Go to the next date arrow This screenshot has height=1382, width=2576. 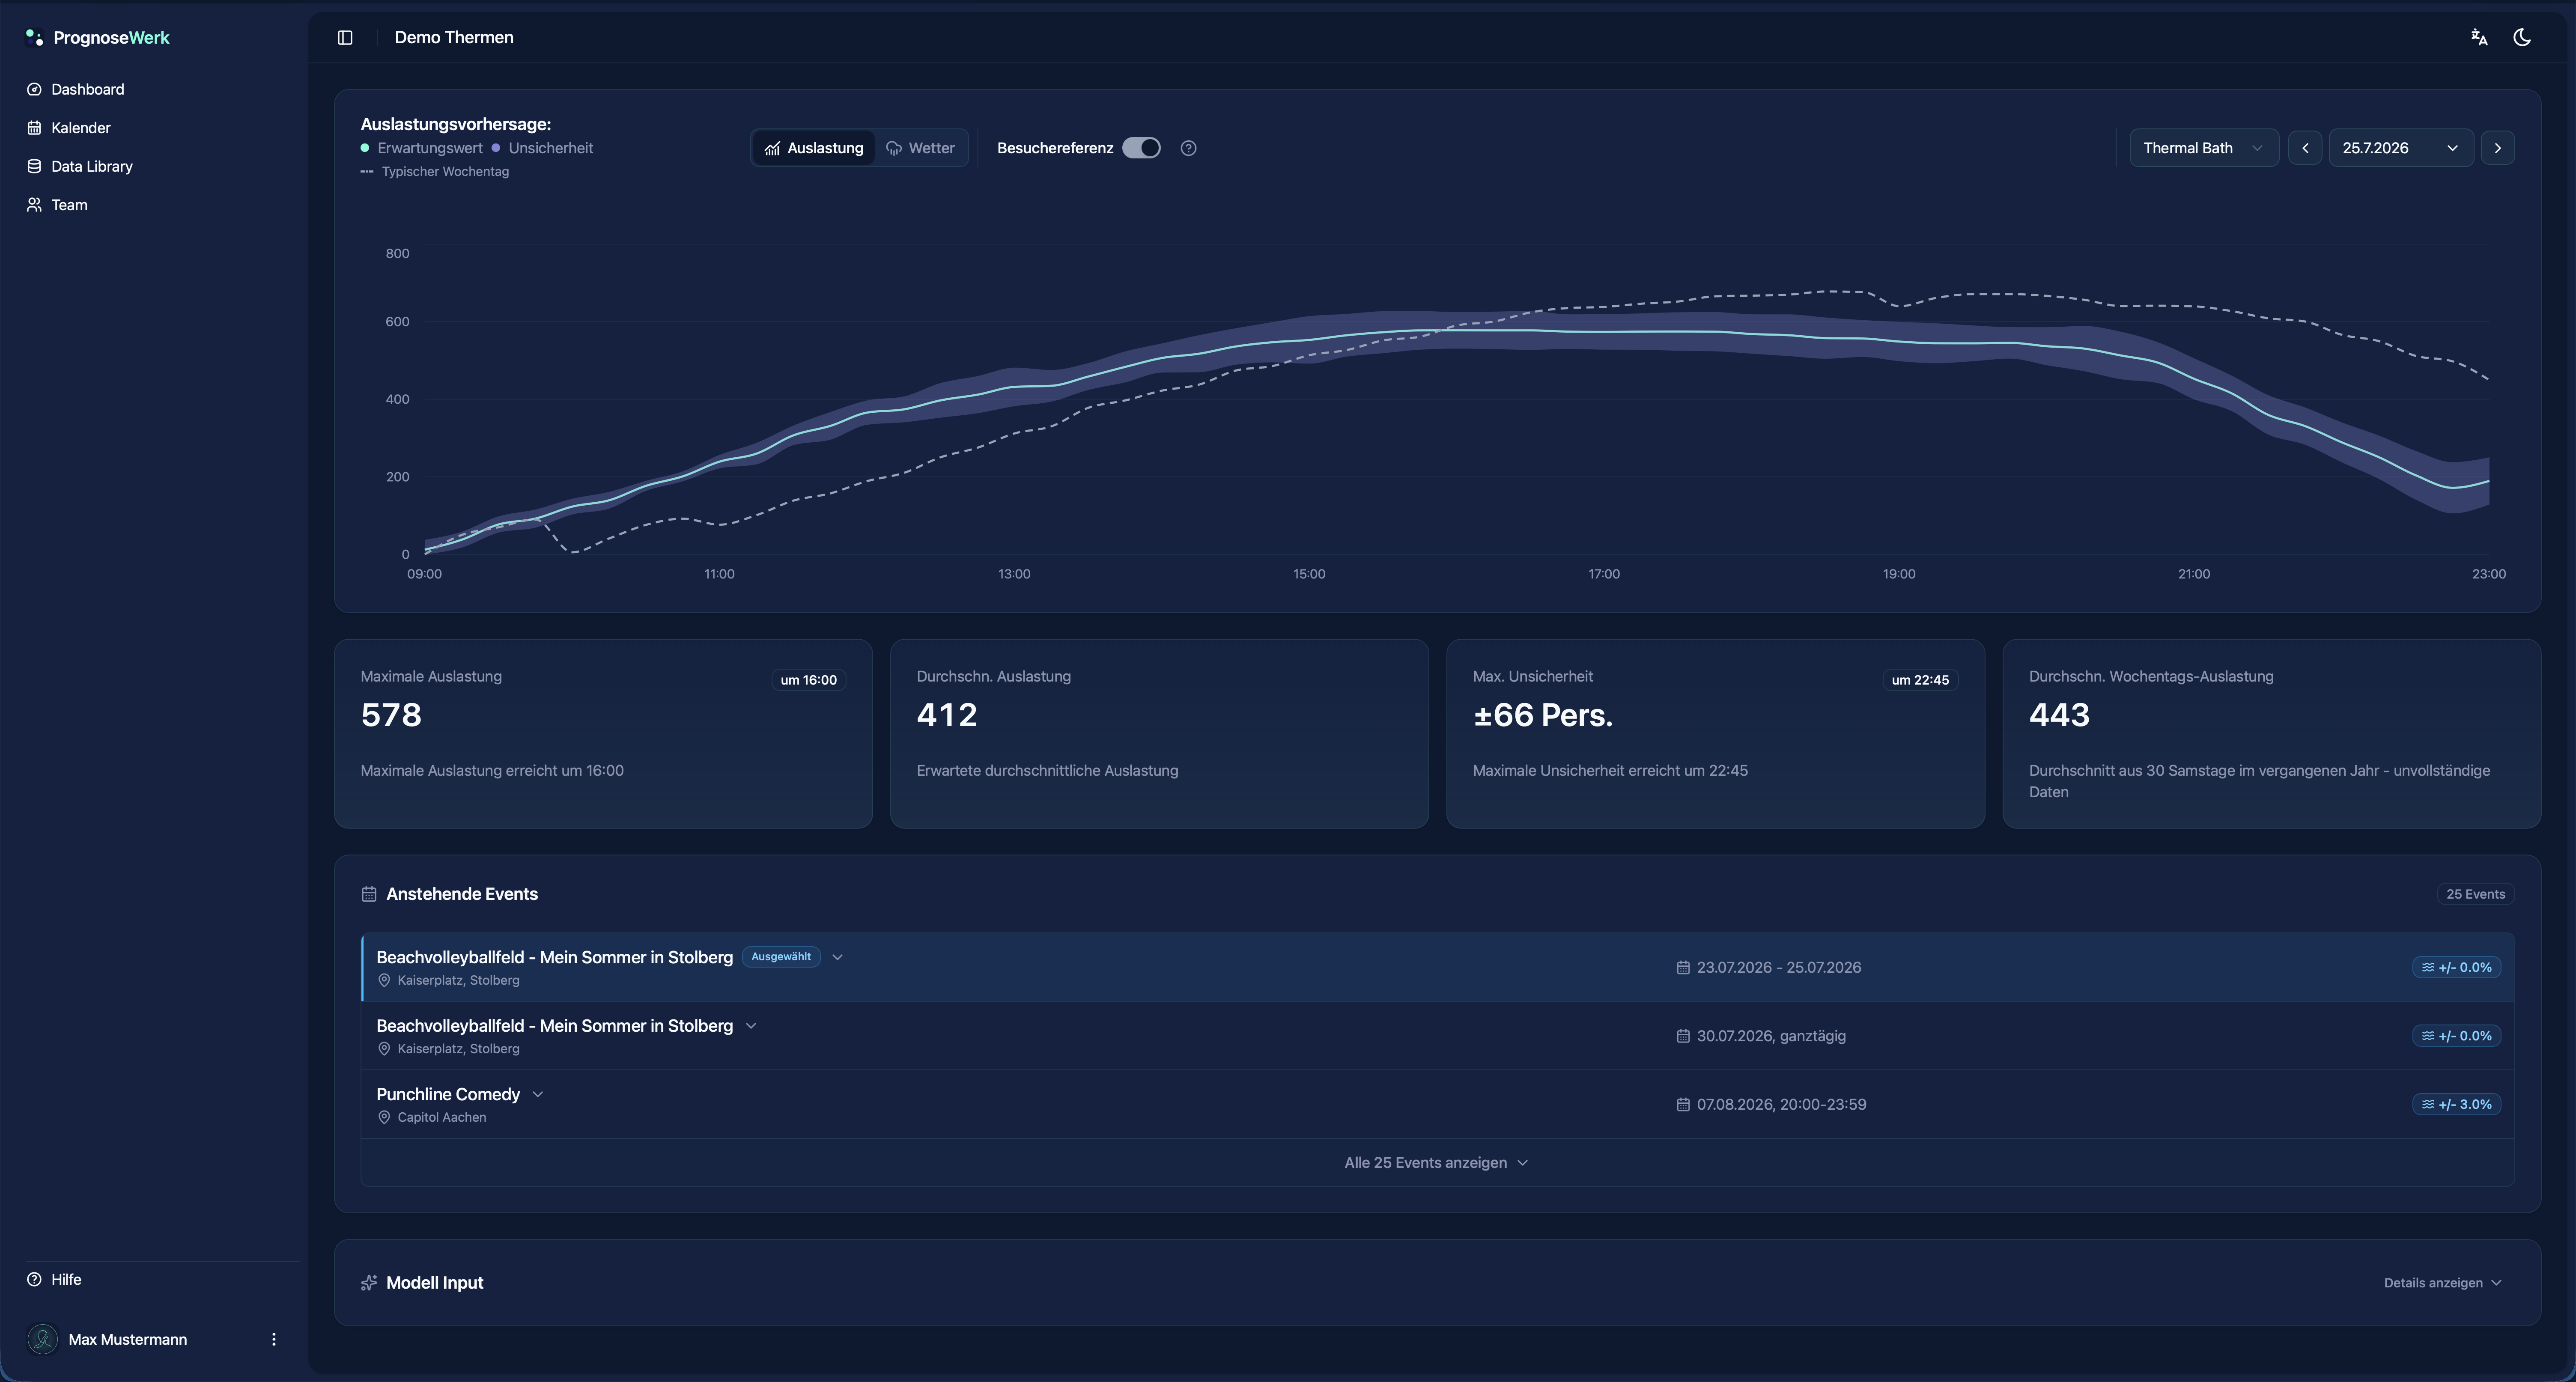(x=2497, y=148)
